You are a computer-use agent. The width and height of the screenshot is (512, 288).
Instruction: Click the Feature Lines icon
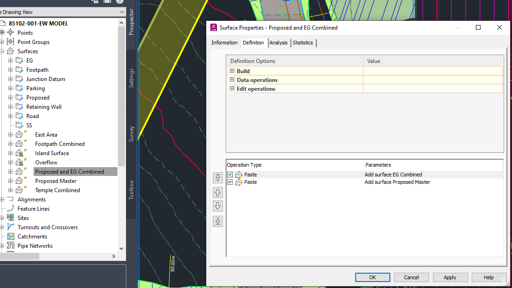coord(10,208)
